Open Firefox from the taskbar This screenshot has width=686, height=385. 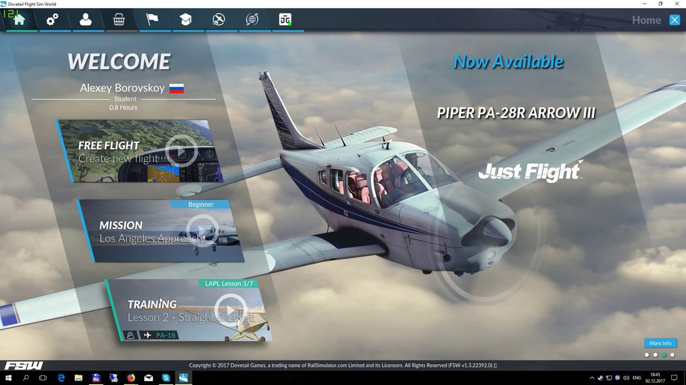pos(131,378)
